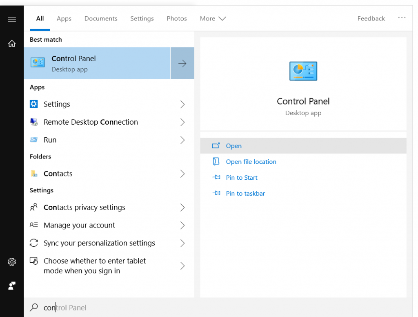Click the Manage your account icon
Viewport: 418px width, 317px height.
coord(33,225)
